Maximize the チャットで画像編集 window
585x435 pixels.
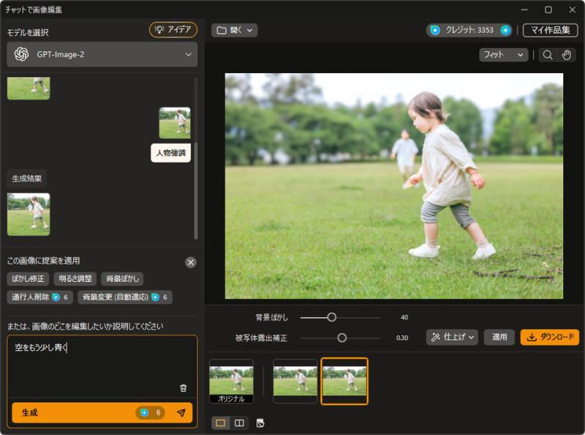[548, 10]
